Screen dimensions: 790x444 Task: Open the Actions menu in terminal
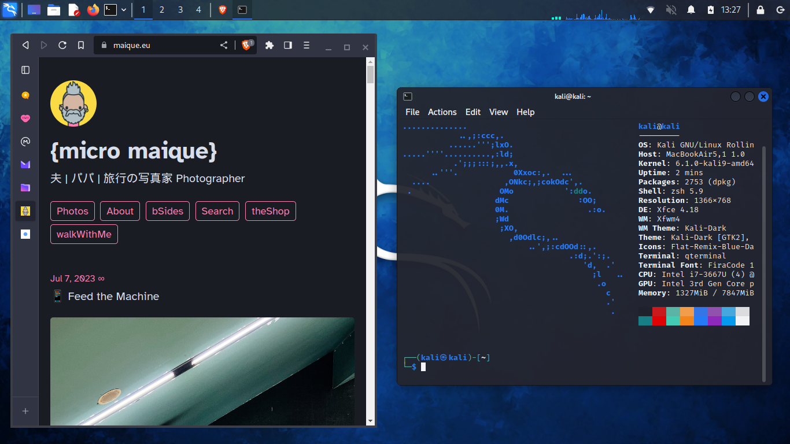tap(442, 112)
